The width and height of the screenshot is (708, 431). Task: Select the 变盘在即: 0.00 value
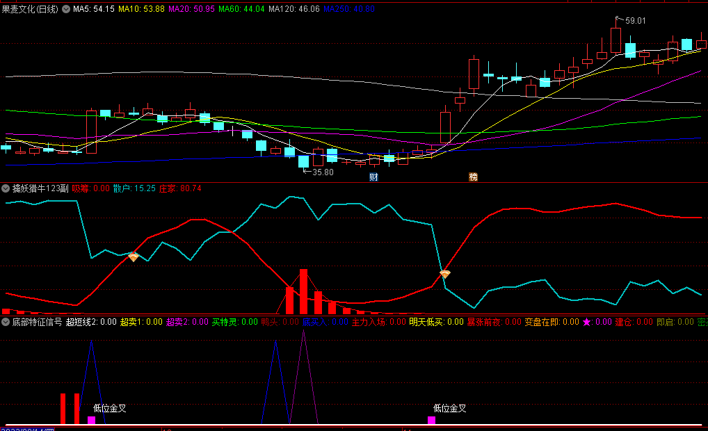pyautogui.click(x=552, y=322)
